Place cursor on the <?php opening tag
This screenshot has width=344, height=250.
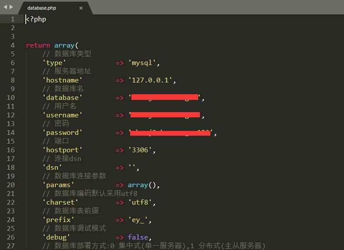[36, 19]
